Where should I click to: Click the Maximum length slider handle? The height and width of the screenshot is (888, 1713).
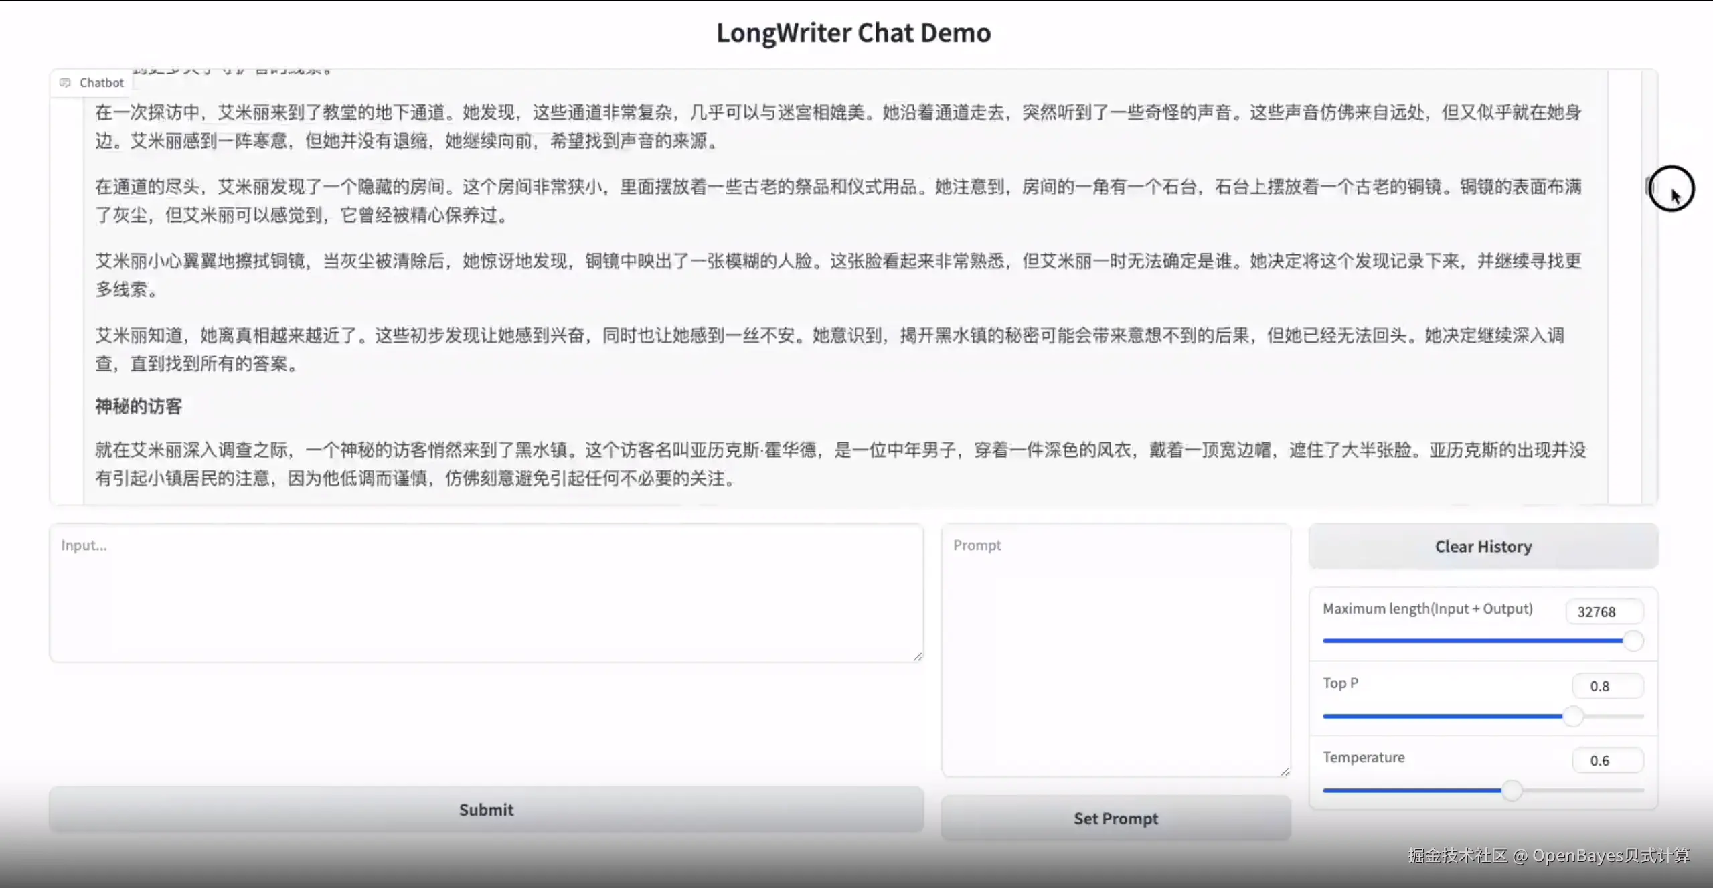[x=1633, y=640]
